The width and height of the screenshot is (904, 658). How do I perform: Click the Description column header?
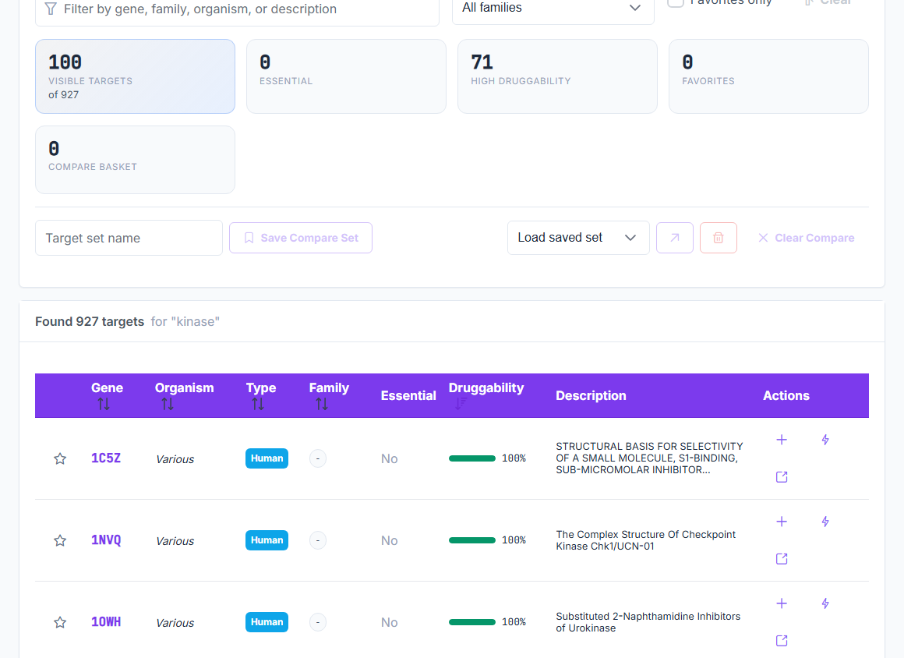click(x=591, y=395)
